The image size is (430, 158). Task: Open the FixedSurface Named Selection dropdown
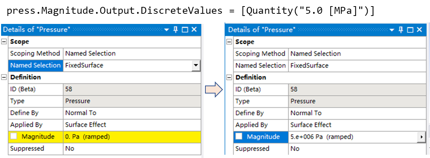[196, 66]
